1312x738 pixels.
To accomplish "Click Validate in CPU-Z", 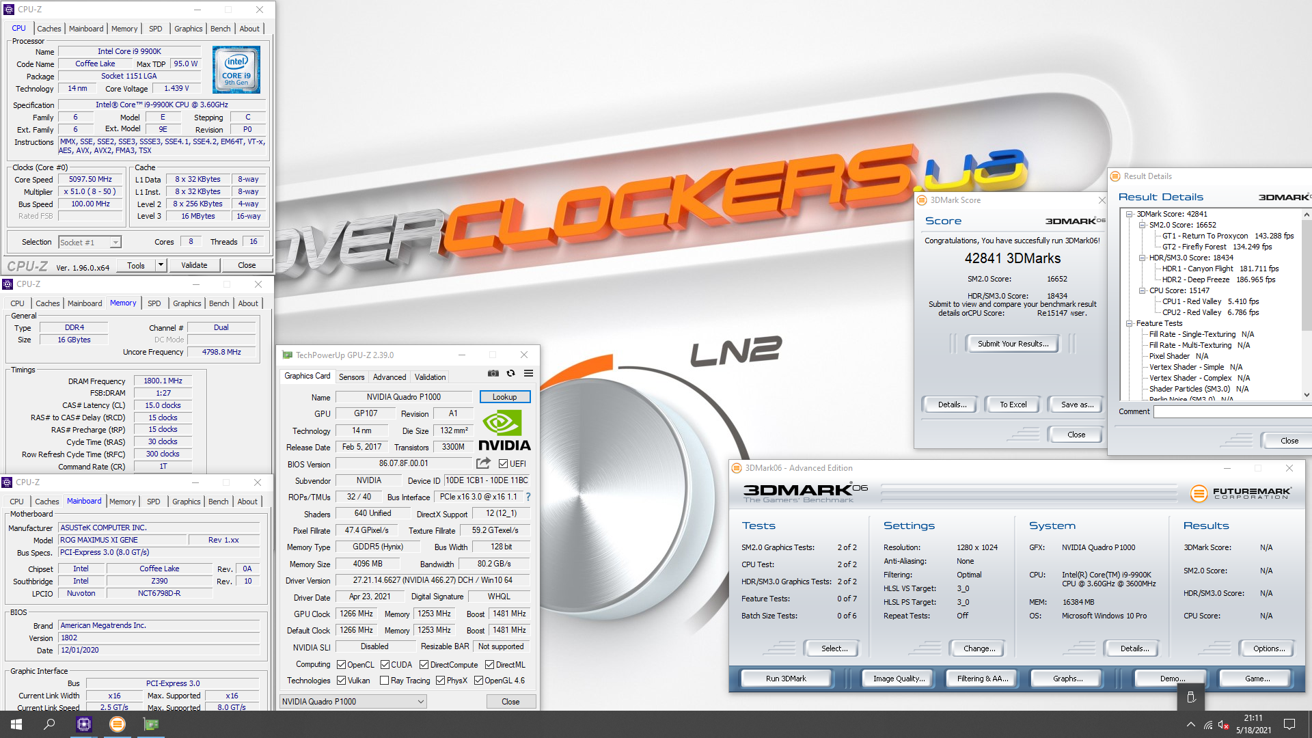I will coord(194,265).
